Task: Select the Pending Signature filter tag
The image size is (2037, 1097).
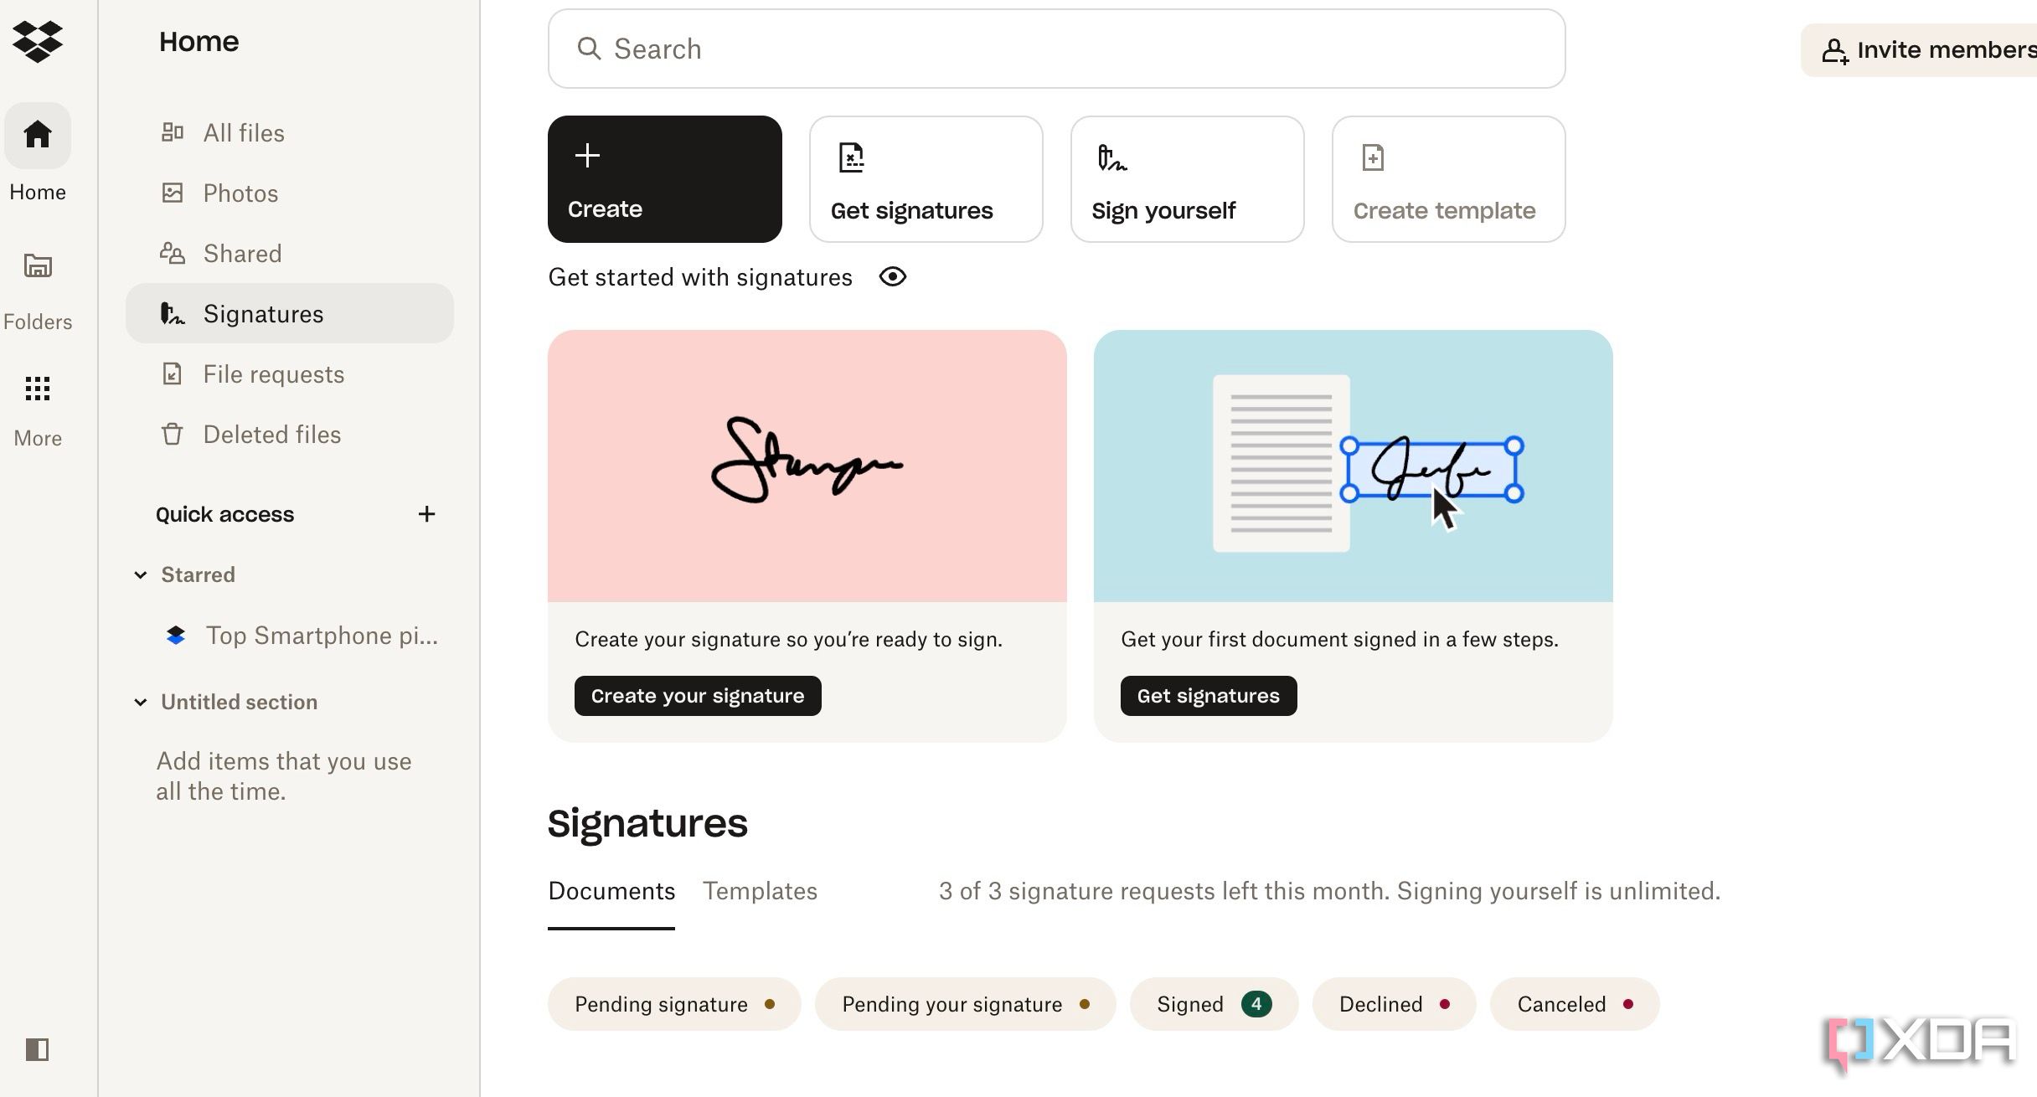Action: tap(672, 1004)
